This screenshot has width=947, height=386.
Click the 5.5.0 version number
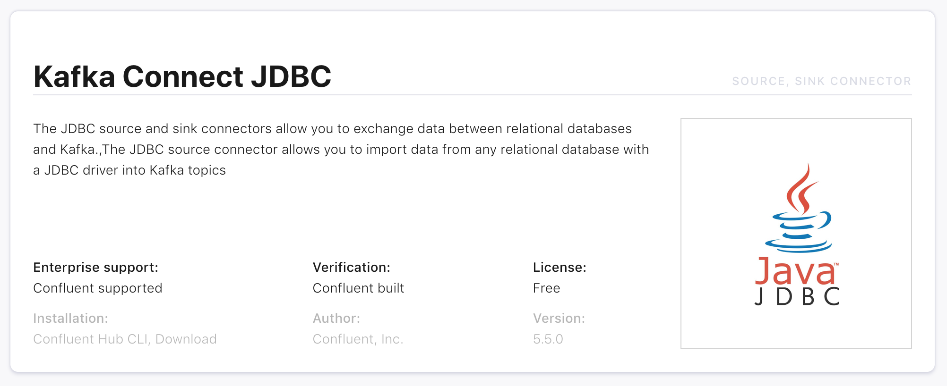point(548,339)
